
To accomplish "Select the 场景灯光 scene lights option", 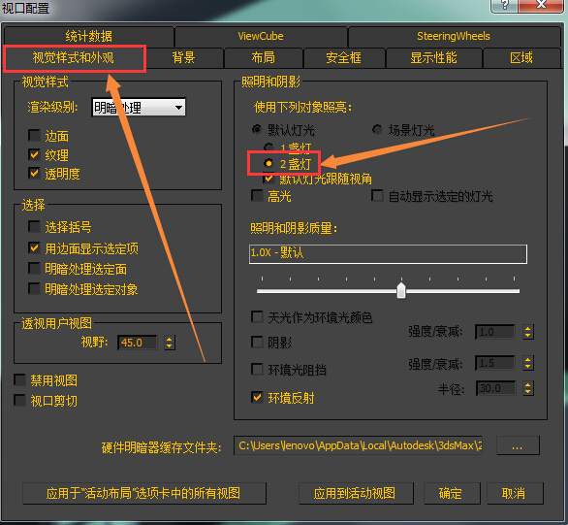I will 377,129.
